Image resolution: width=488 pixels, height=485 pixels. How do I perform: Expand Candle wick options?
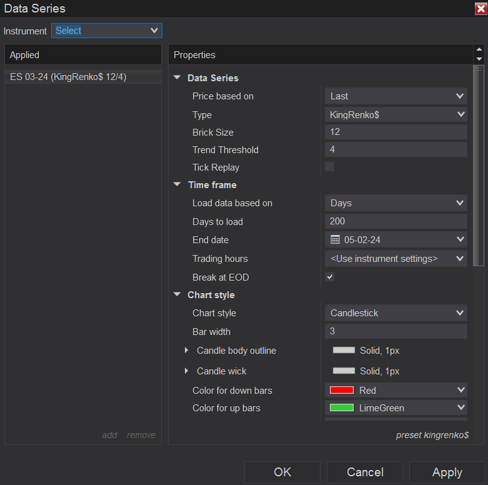tap(186, 371)
